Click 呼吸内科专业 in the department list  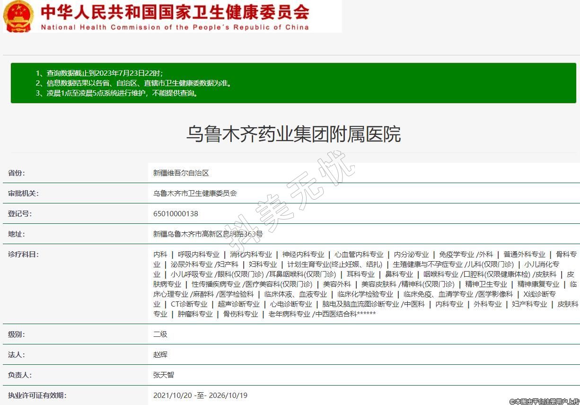pos(199,255)
